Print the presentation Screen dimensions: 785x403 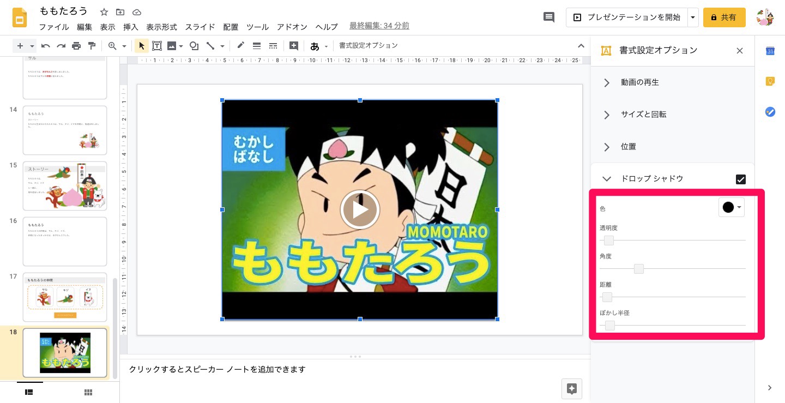[76, 46]
